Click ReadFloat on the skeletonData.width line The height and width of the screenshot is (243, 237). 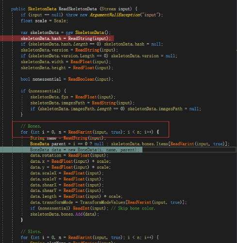point(81,62)
